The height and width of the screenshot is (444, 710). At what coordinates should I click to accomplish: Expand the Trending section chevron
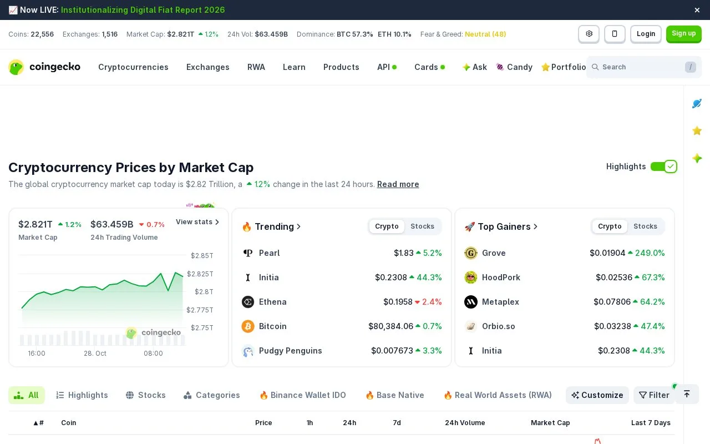point(299,226)
